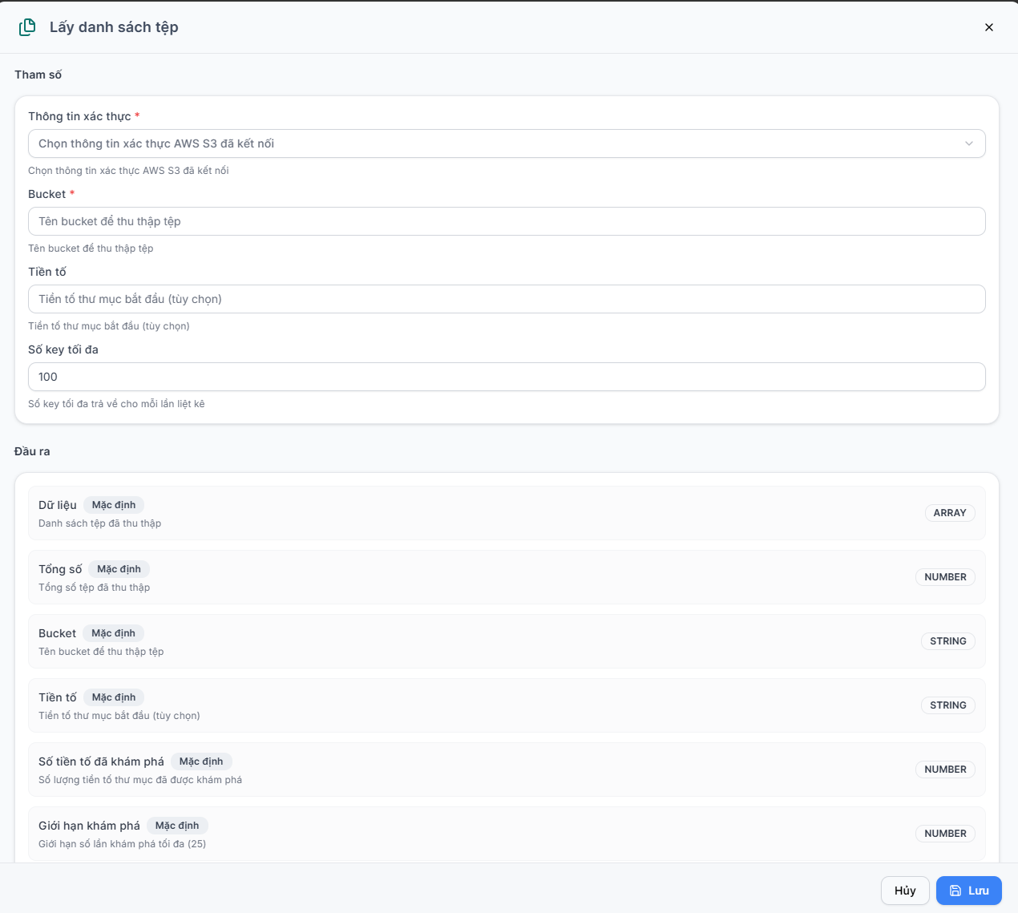1018x913 pixels.
Task: Click the 'Thông tin xác thực' label
Action: [79, 116]
